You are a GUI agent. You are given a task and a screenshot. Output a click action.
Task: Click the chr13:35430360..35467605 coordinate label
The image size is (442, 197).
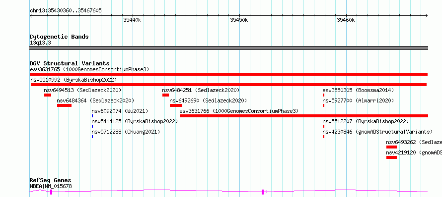pos(66,10)
